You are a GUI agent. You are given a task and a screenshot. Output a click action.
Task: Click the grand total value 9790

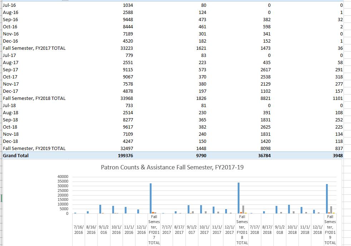tap(201, 156)
